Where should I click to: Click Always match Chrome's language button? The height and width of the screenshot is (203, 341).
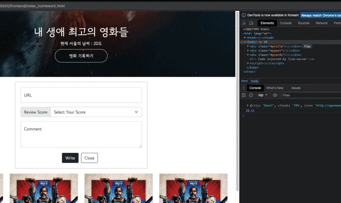(321, 15)
